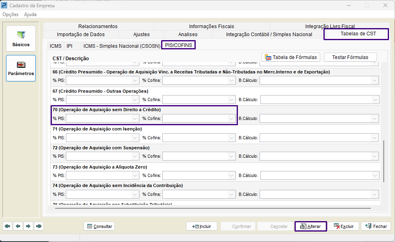Open Tabela de Fórmulas
This screenshot has height=242, width=395.
click(291, 57)
